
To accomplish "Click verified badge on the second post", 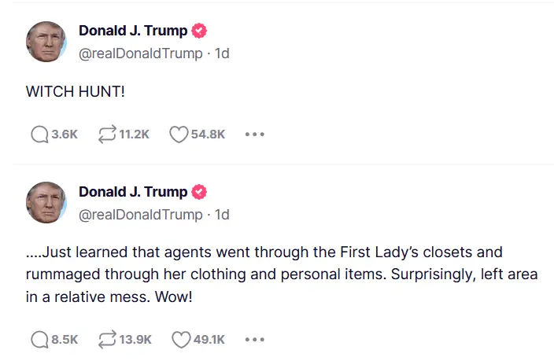I will (200, 192).
